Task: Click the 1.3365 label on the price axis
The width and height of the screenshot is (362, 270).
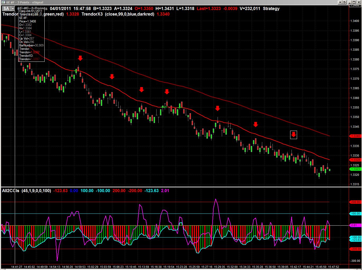Action: 355,88
